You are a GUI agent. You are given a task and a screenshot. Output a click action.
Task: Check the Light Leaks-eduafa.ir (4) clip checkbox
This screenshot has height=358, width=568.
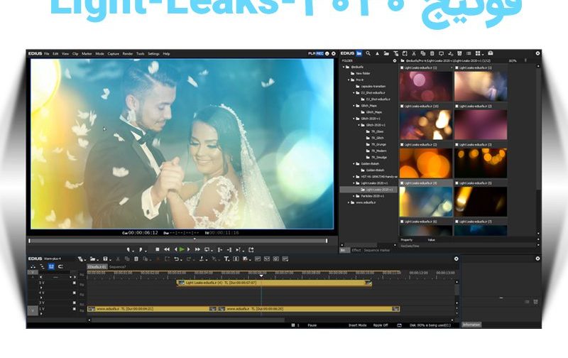402,183
